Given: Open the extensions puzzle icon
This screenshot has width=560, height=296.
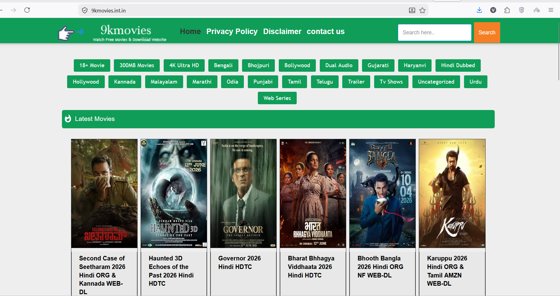Looking at the screenshot, I should coord(507,10).
